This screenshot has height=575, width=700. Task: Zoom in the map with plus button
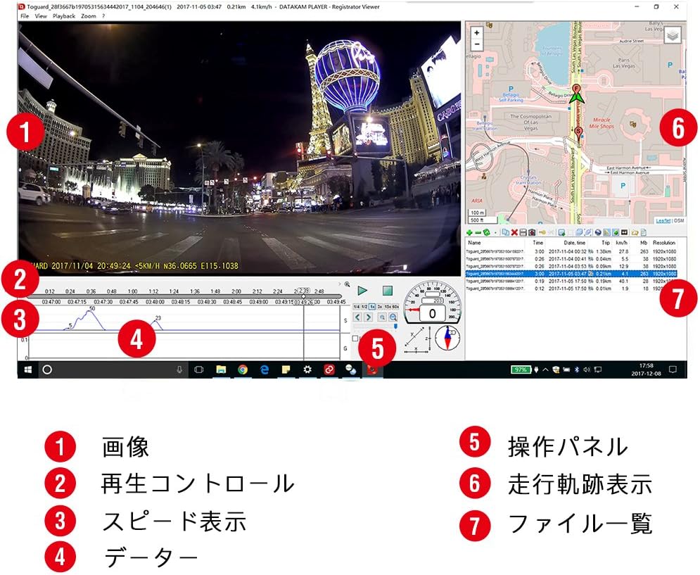477,33
